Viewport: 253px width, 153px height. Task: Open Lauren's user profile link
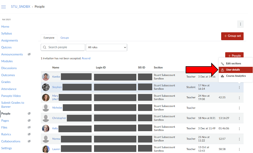56,149
